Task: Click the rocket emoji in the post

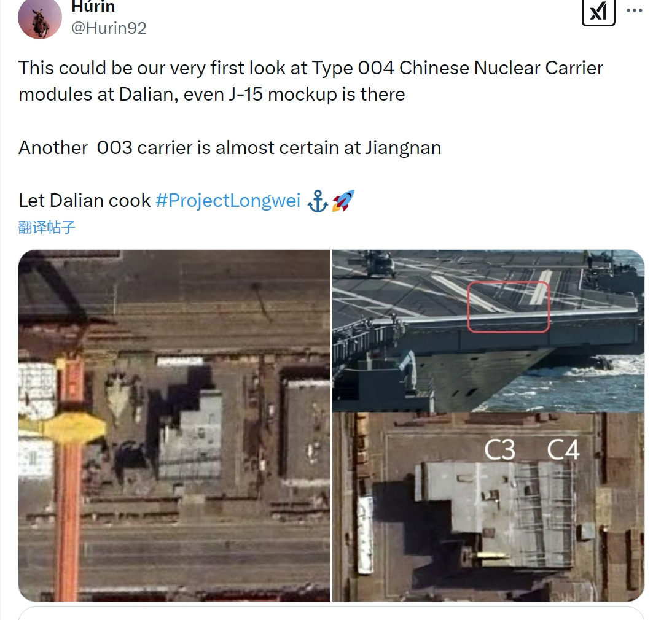Action: [343, 201]
